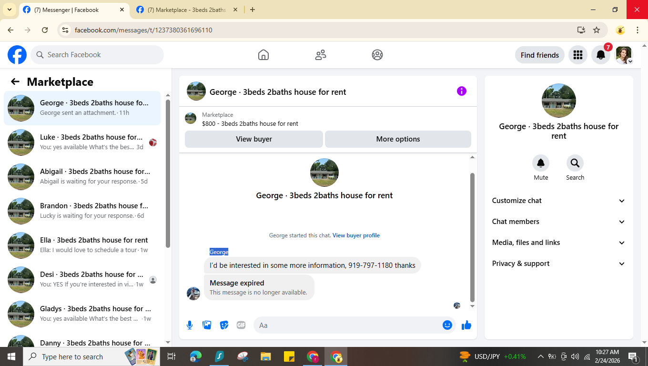Switch to the Marketplace 3beds 2baths tab
This screenshot has width=648, height=366.
(x=187, y=10)
